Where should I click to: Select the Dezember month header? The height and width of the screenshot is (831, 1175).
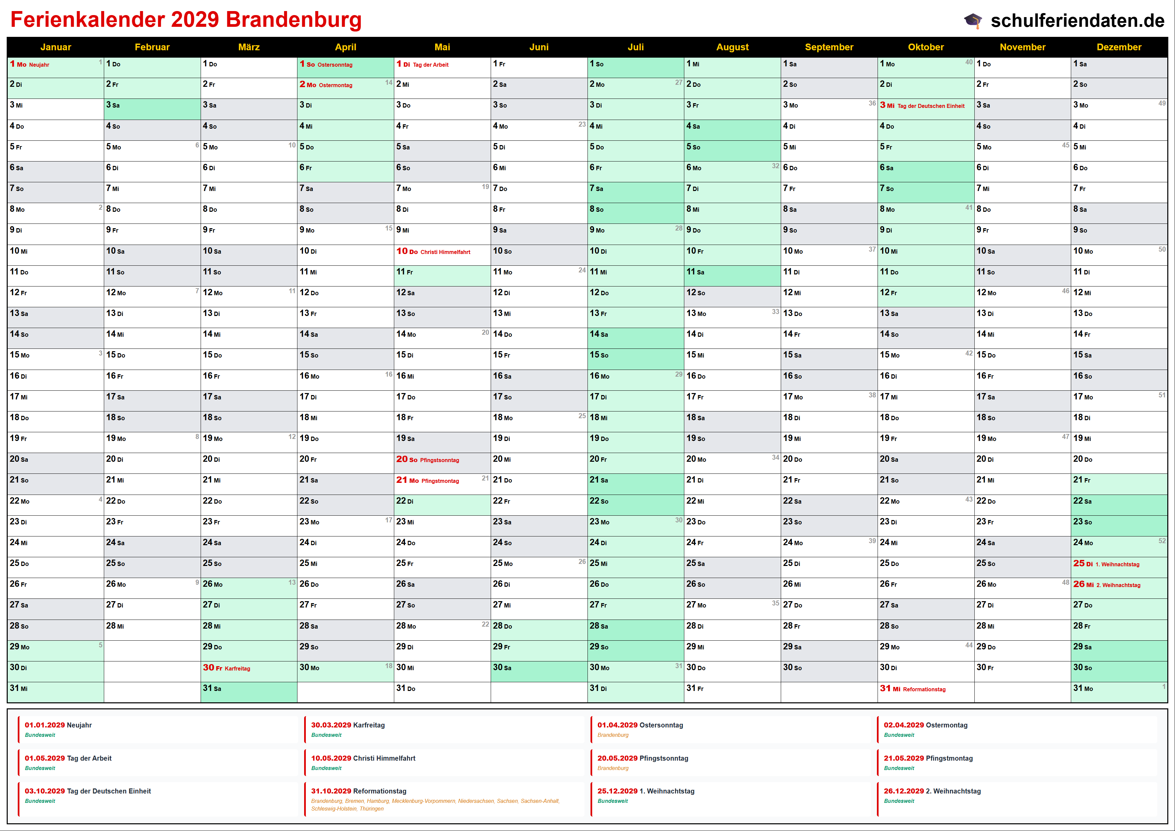pyautogui.click(x=1119, y=47)
